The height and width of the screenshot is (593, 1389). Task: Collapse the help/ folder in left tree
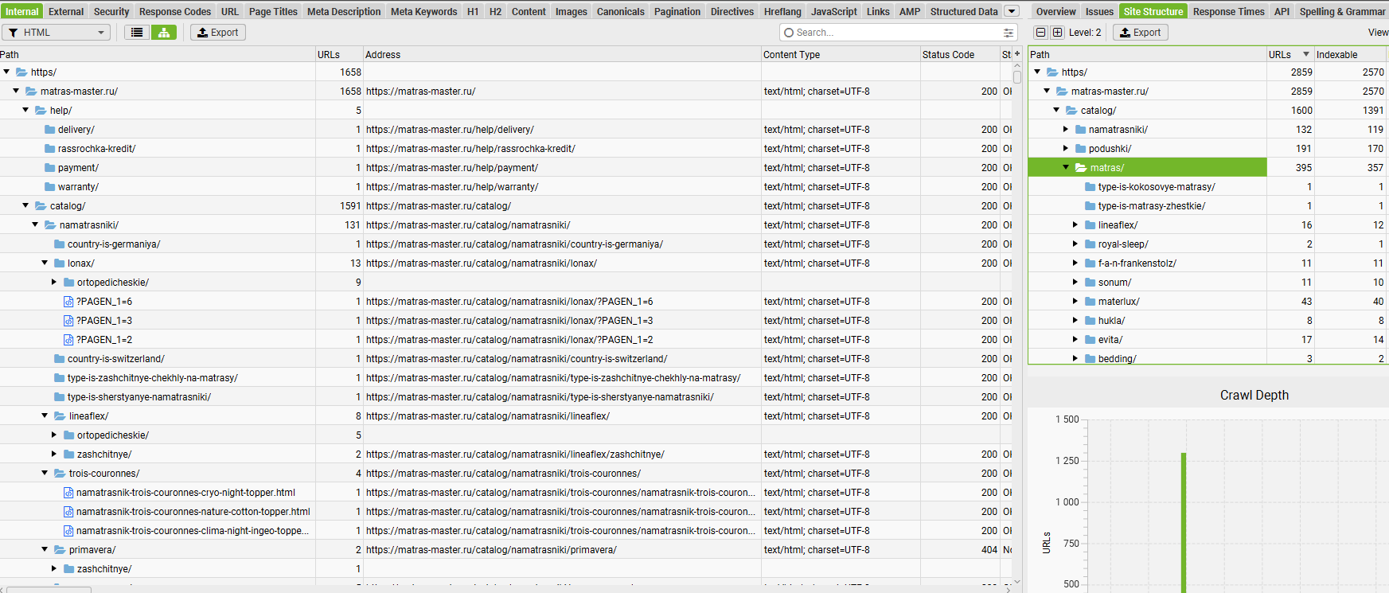(25, 110)
